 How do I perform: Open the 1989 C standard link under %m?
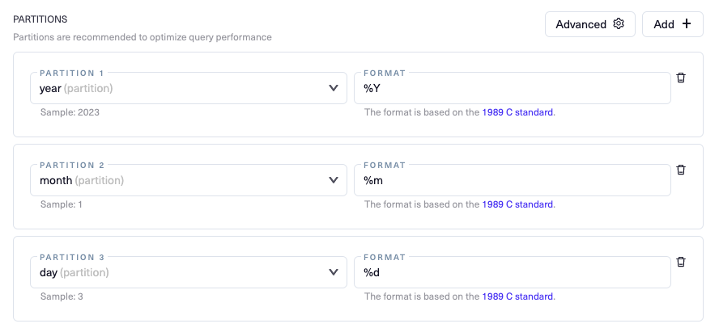click(x=517, y=204)
